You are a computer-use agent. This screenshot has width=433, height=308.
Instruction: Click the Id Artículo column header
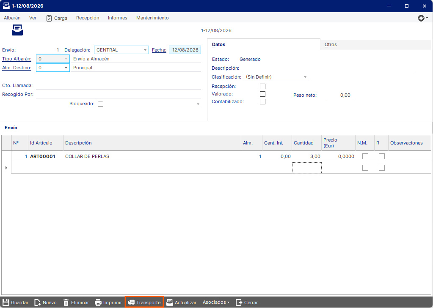click(x=46, y=143)
